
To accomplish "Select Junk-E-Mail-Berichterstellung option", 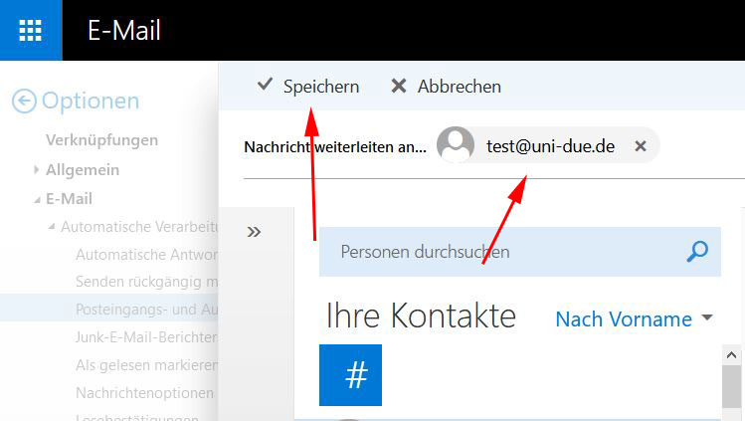I will [x=145, y=337].
